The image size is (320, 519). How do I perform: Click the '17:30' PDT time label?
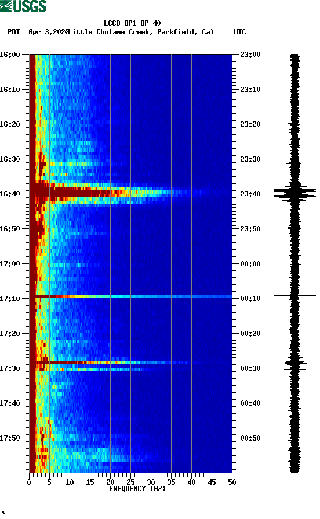(x=10, y=368)
